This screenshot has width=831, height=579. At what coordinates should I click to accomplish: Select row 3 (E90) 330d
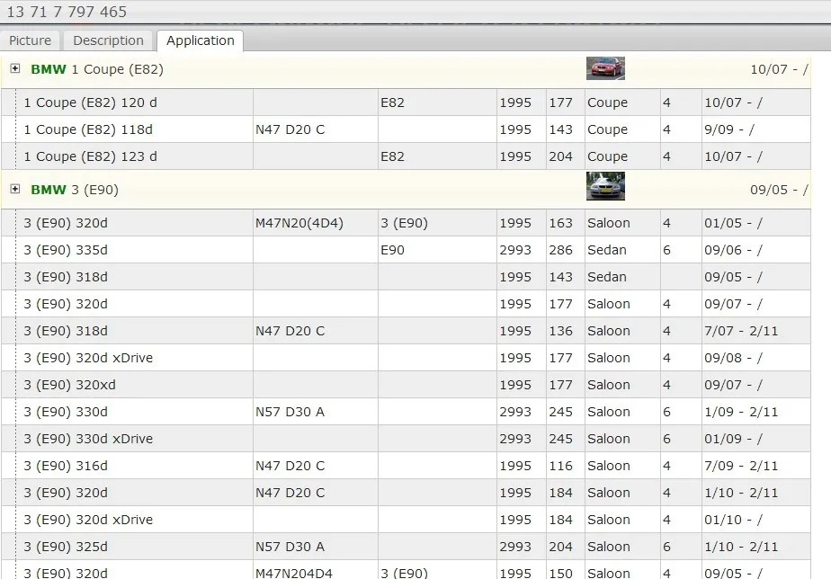click(x=406, y=412)
